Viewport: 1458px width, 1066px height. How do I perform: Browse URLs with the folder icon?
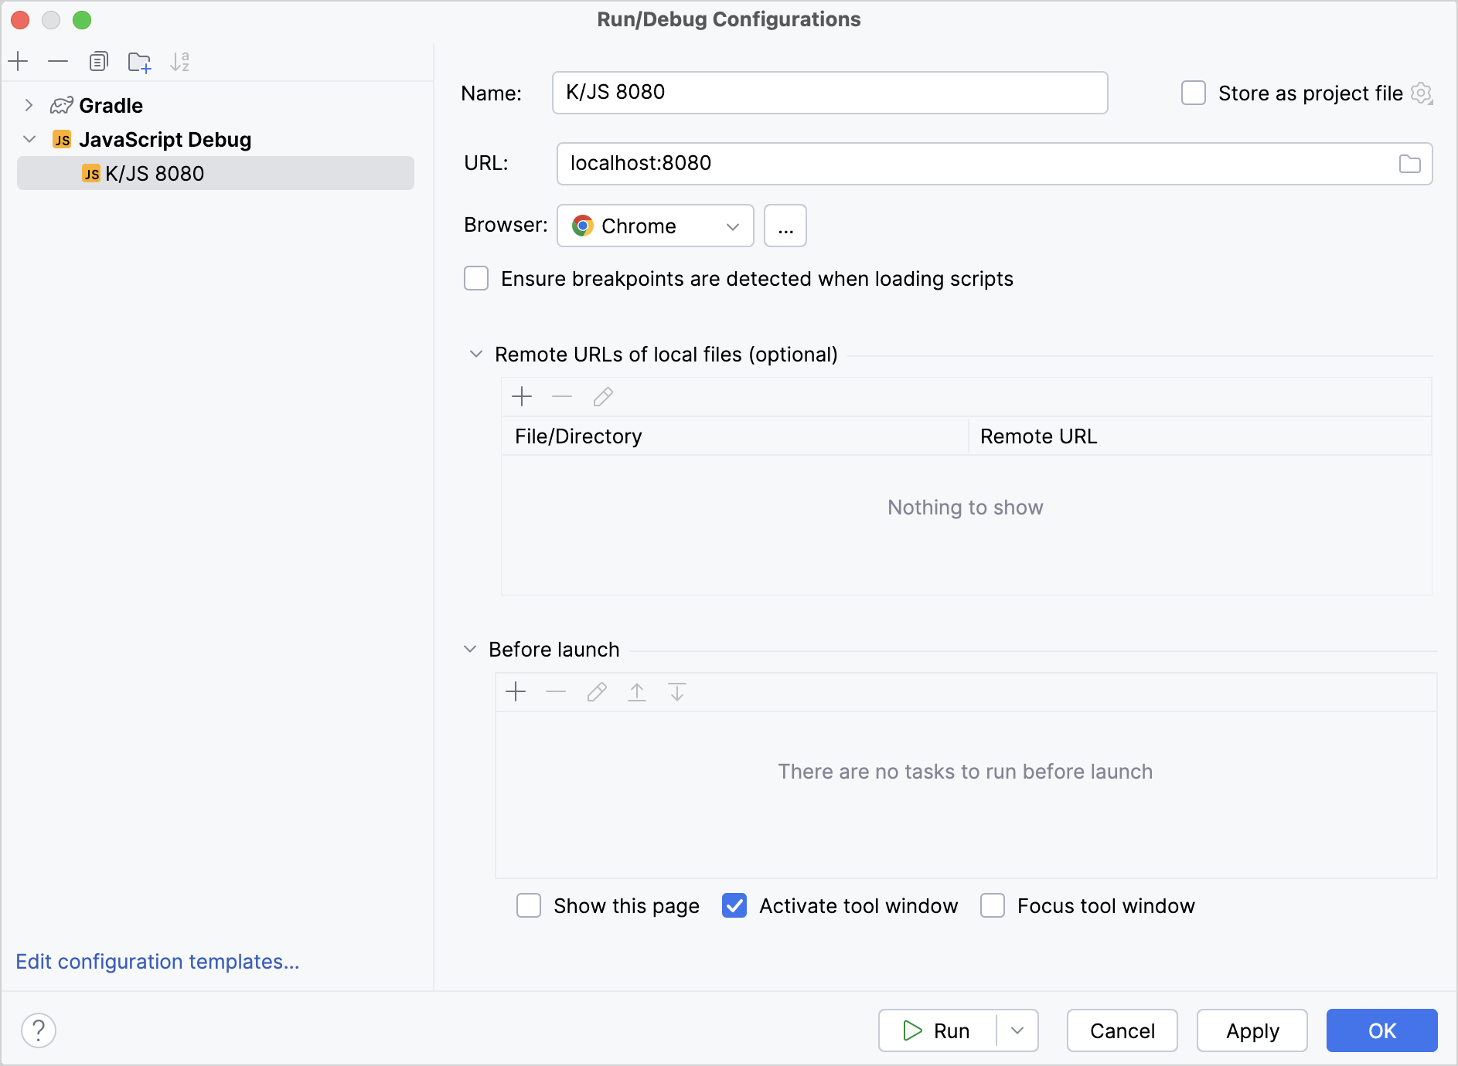point(1411,163)
